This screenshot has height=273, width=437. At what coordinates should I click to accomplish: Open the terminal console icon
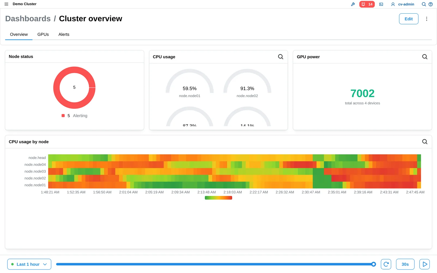tap(381, 4)
